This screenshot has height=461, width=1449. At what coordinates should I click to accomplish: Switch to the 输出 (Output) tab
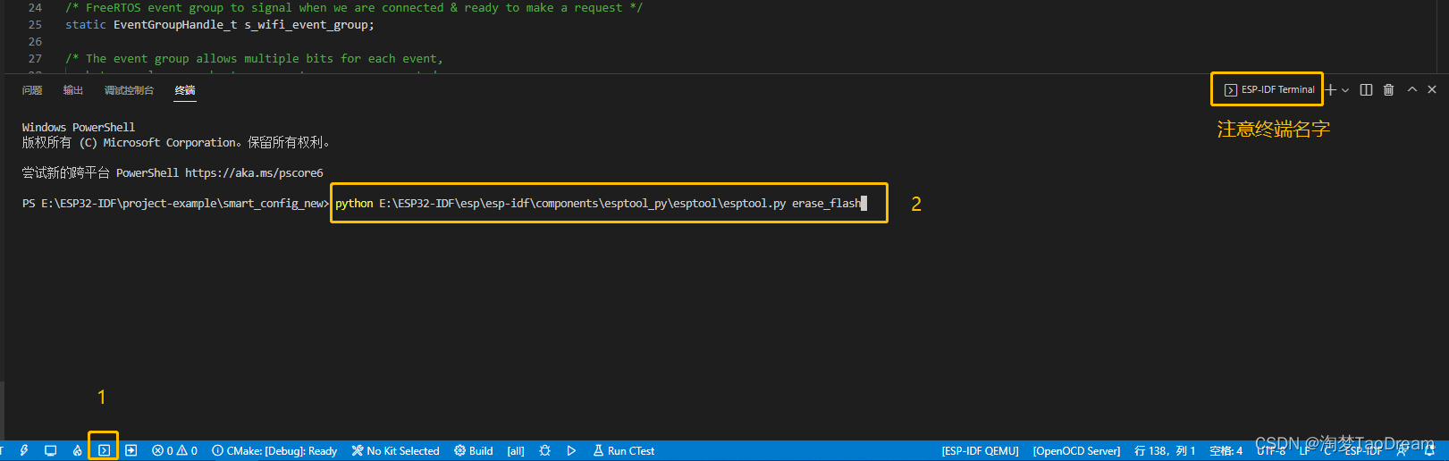coord(72,90)
